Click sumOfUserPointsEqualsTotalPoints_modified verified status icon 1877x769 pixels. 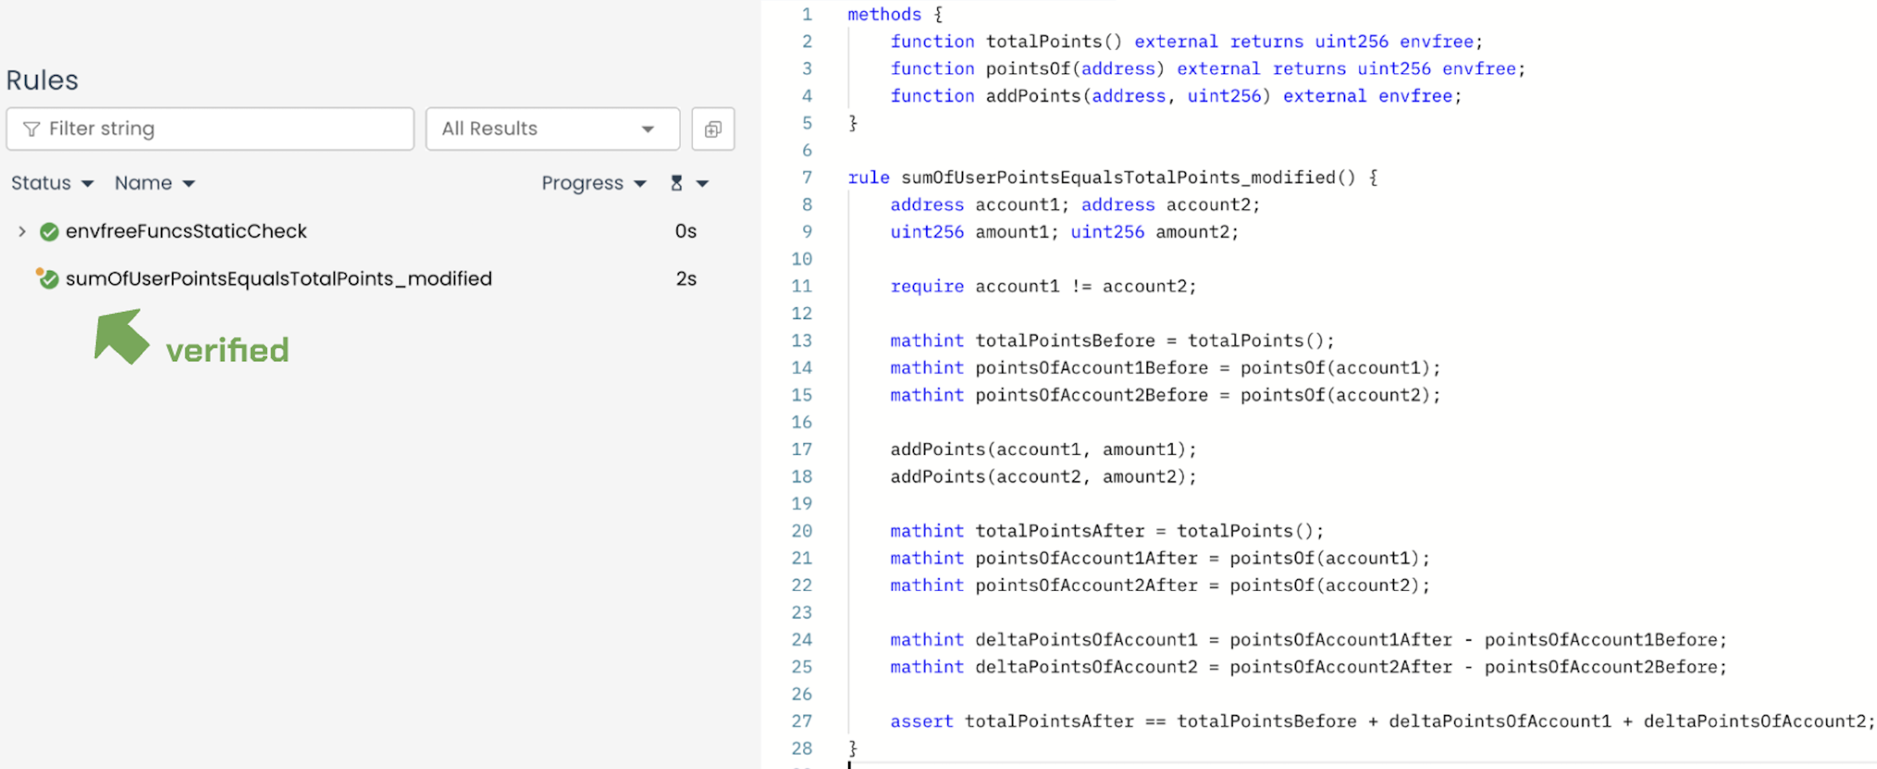click(48, 279)
